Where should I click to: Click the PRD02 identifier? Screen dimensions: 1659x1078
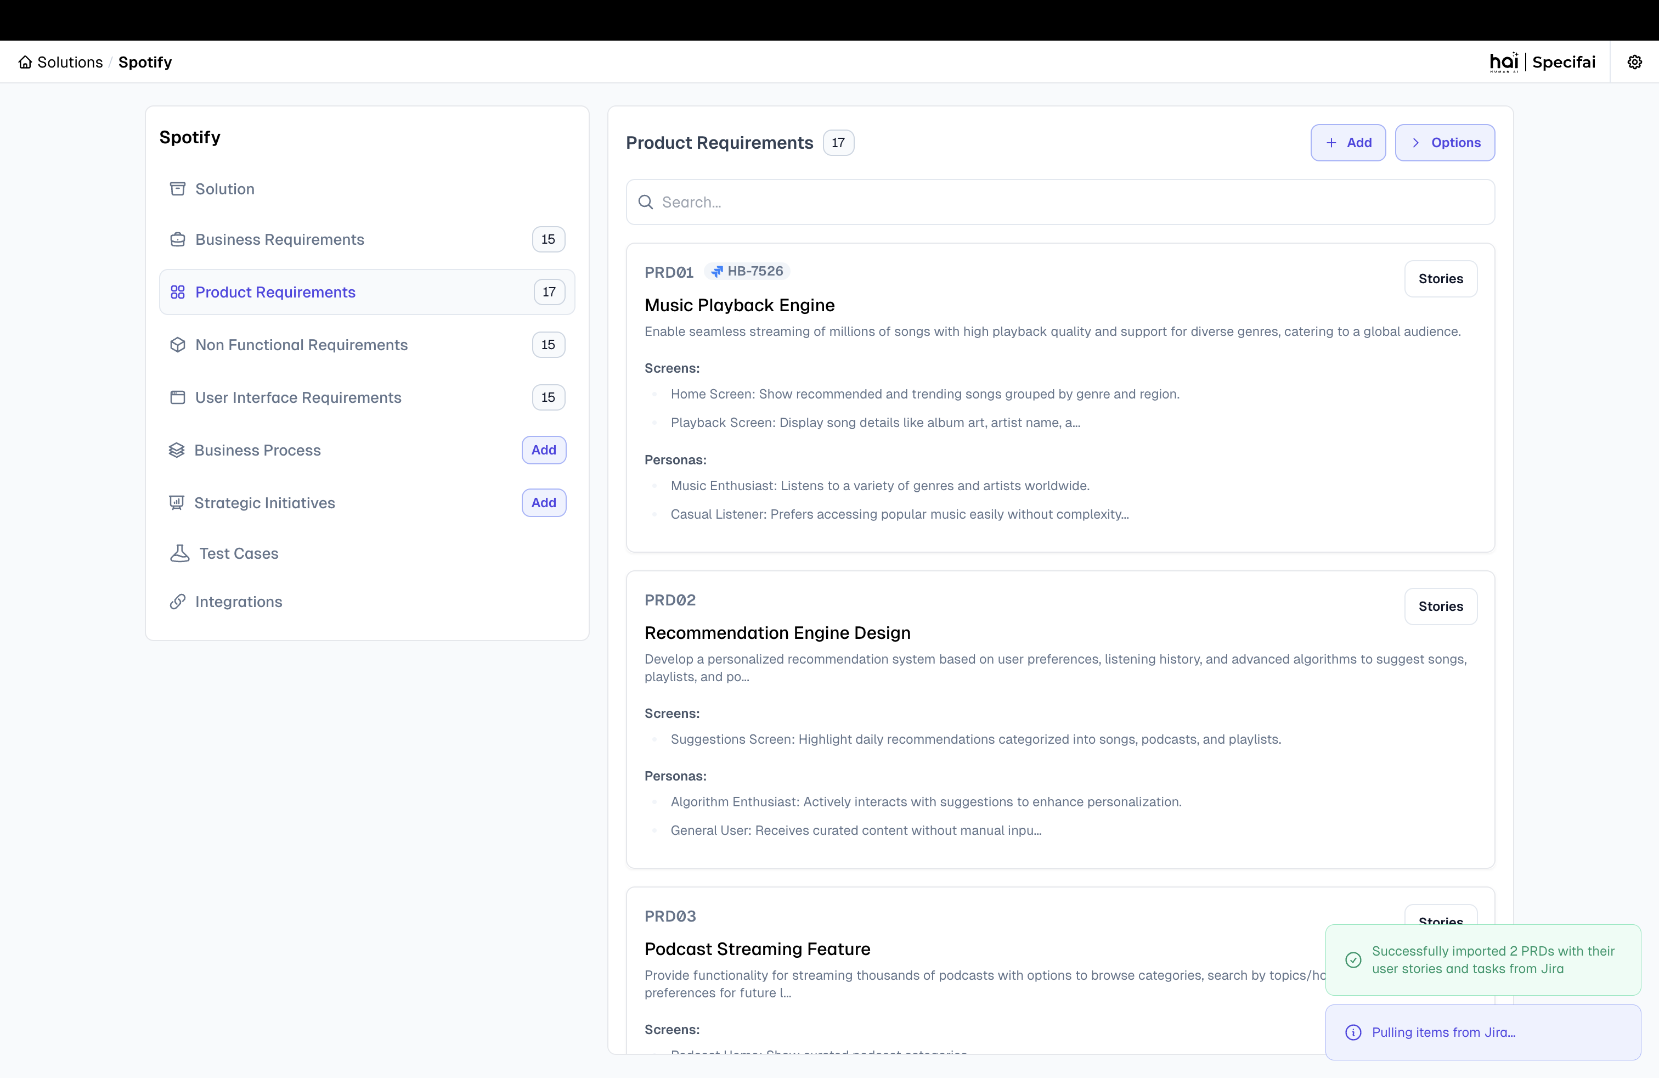pos(670,600)
